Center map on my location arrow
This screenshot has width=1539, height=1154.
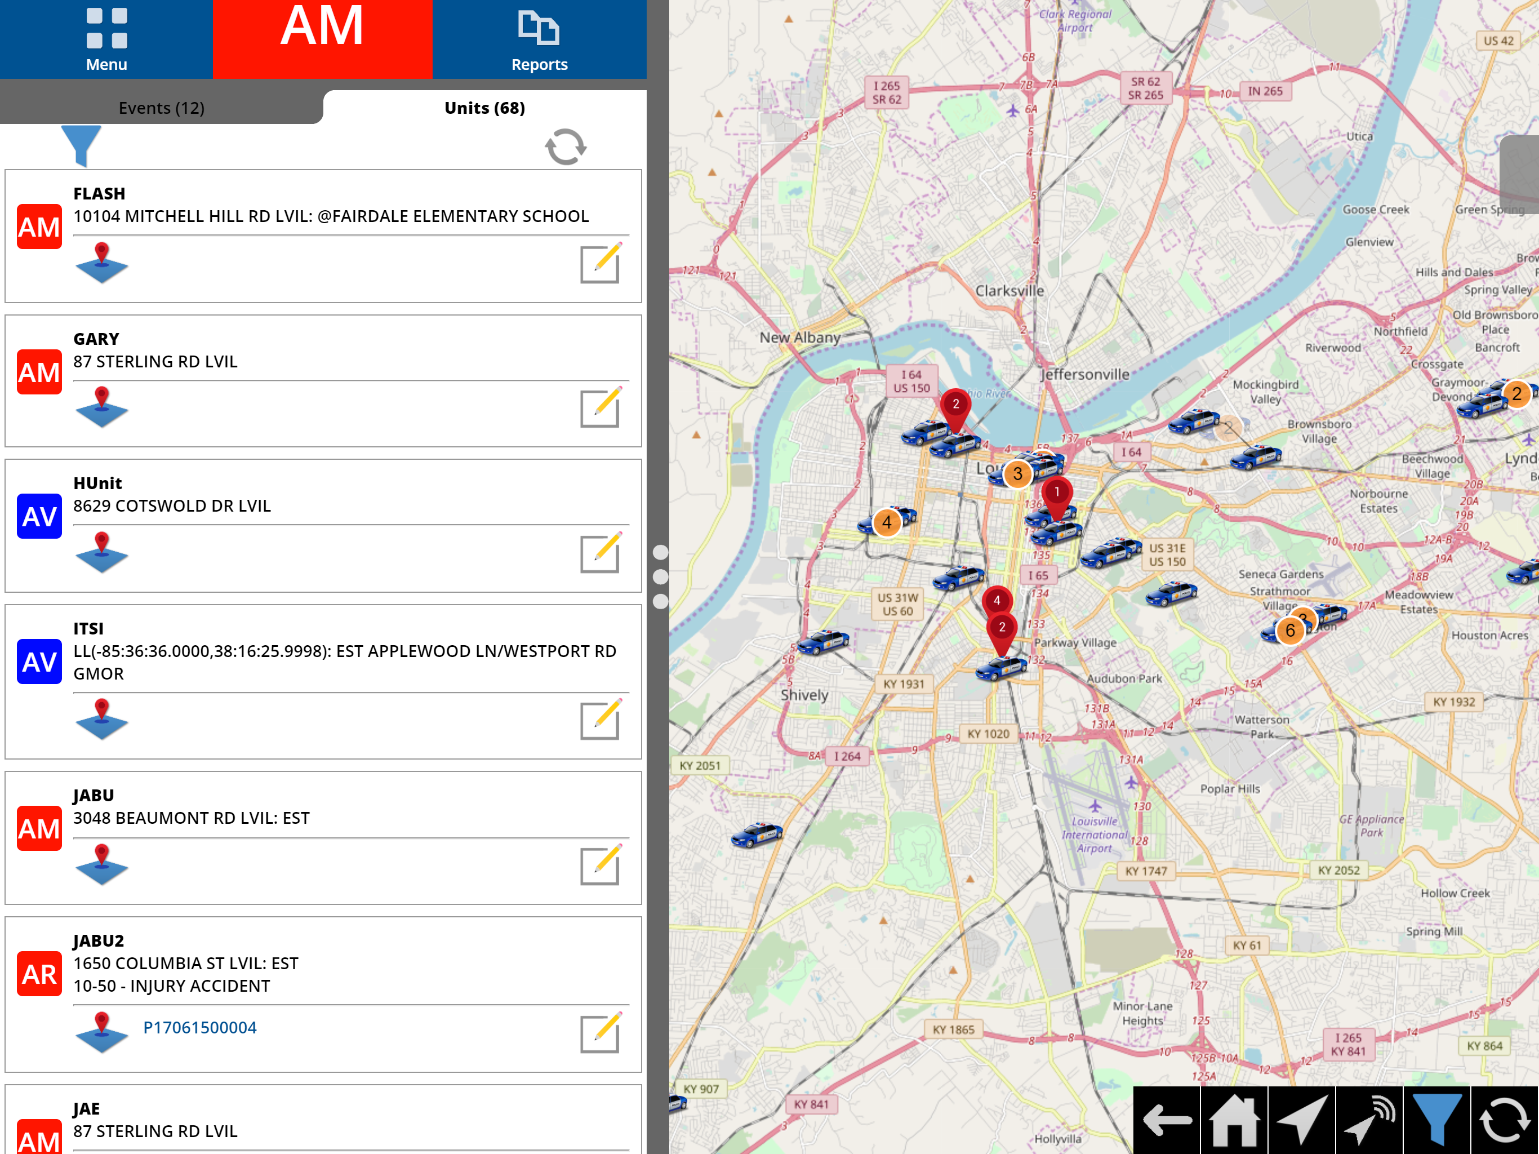1302,1120
